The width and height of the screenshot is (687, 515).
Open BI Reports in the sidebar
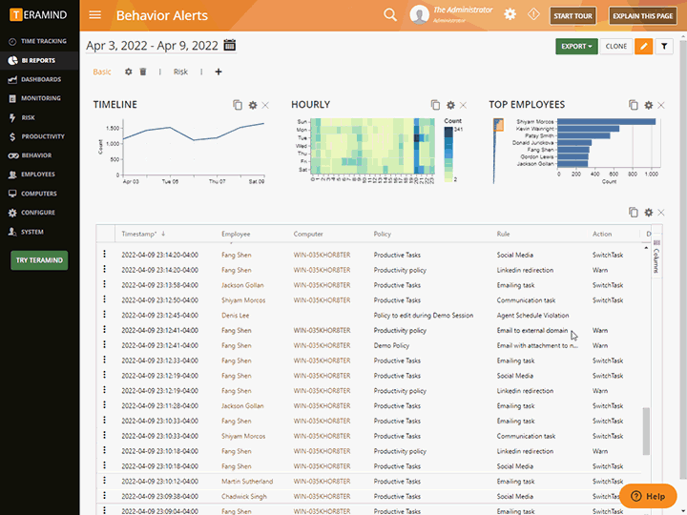38,60
